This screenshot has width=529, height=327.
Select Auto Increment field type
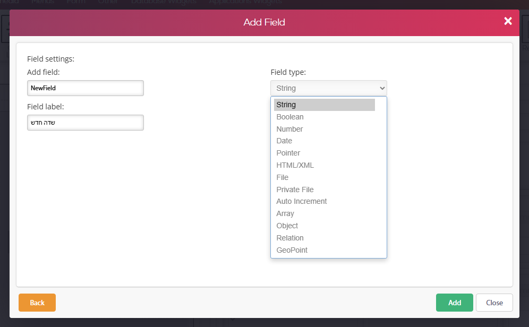click(x=324, y=201)
